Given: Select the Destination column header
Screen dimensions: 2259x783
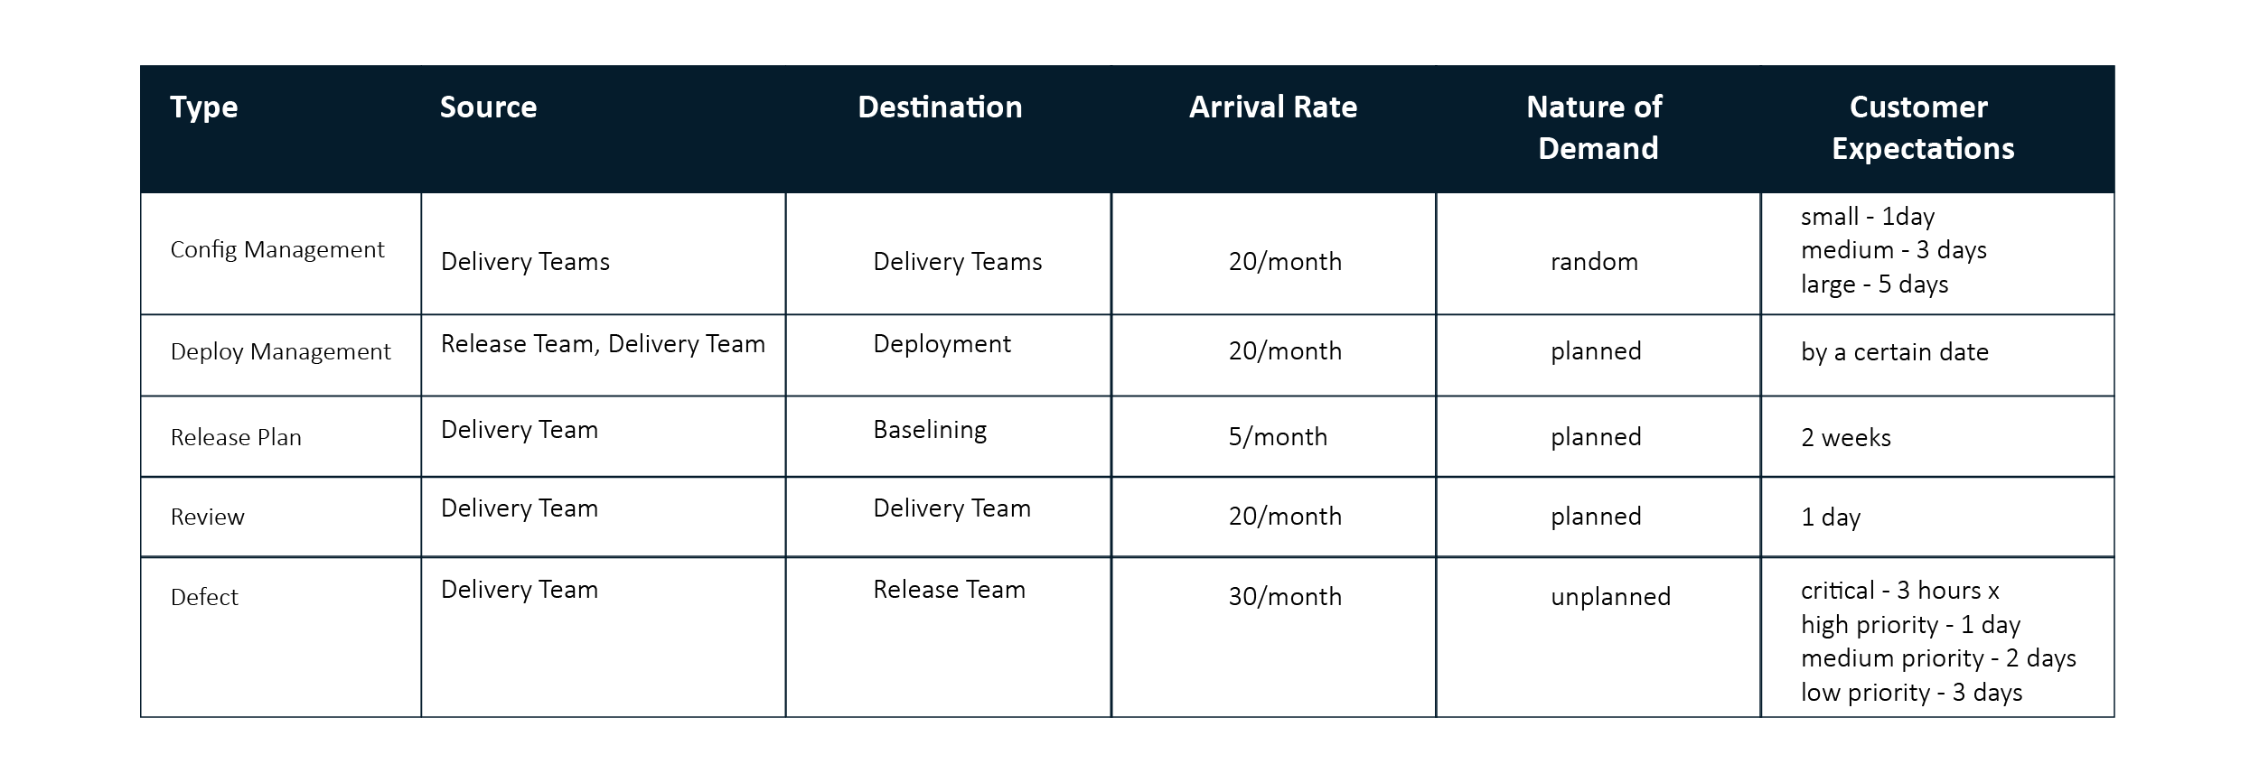Looking at the screenshot, I should click(940, 107).
